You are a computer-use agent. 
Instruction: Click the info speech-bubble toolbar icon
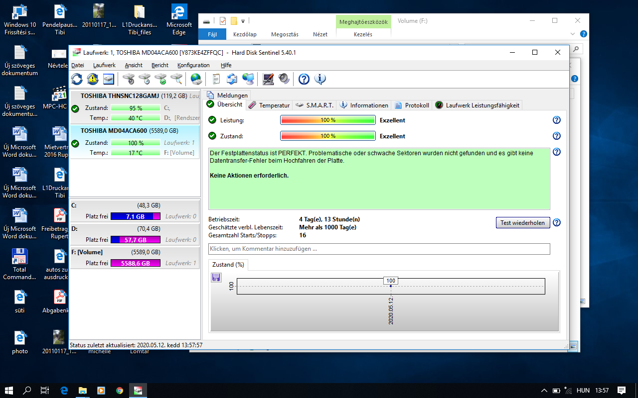(x=319, y=79)
